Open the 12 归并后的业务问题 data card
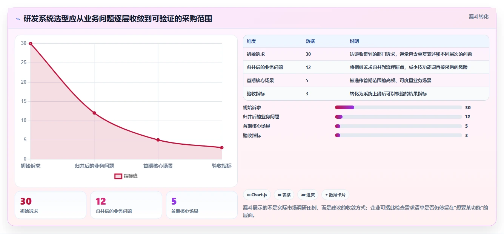 (126, 205)
